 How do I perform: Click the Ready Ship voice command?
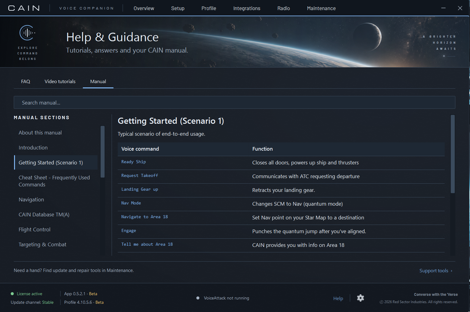pos(134,162)
